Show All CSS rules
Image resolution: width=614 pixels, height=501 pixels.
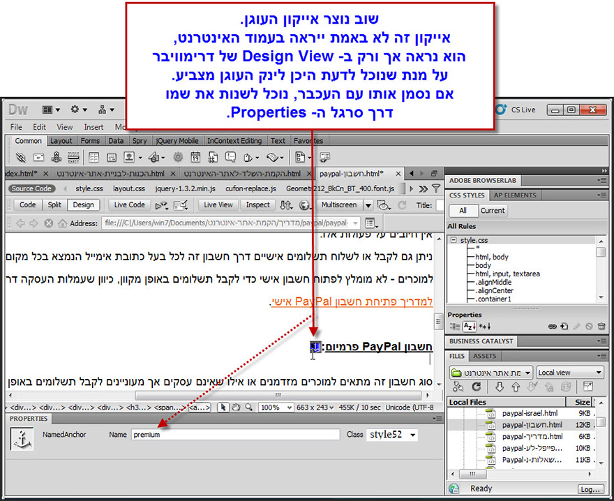463,211
